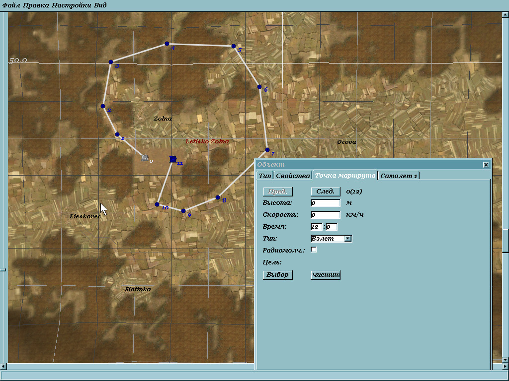
Task: Click the vertical scrollbar thumb
Action: tap(506, 240)
